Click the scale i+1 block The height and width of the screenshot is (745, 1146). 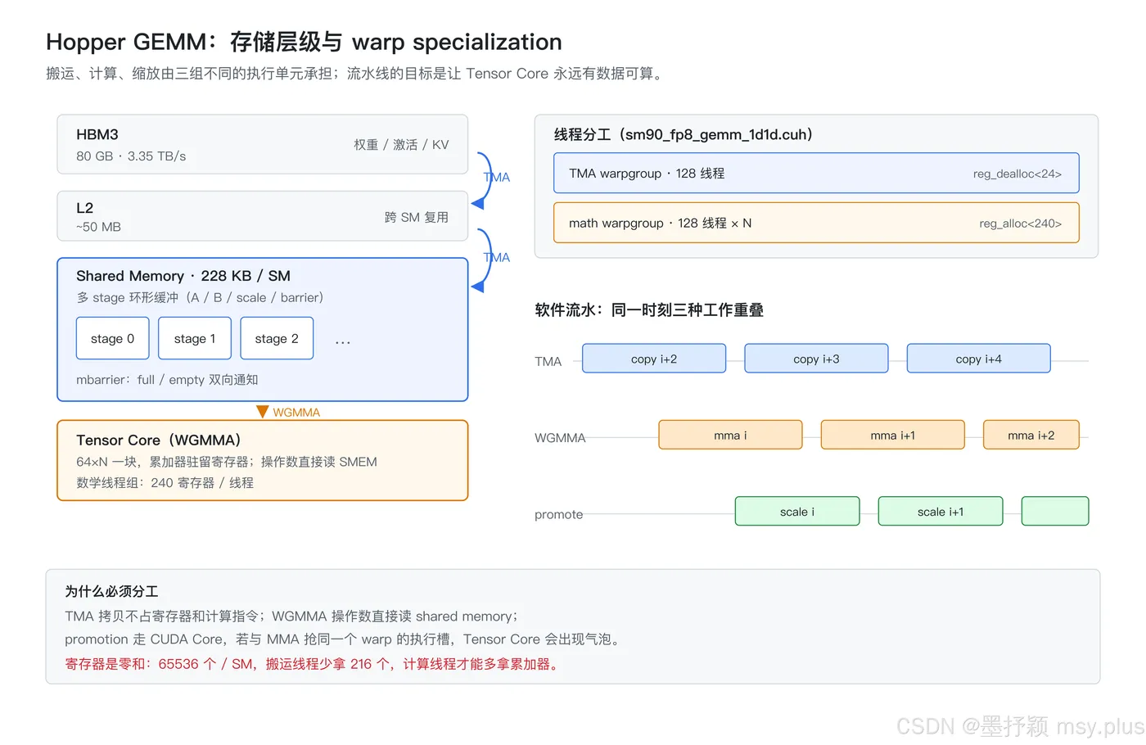941,511
